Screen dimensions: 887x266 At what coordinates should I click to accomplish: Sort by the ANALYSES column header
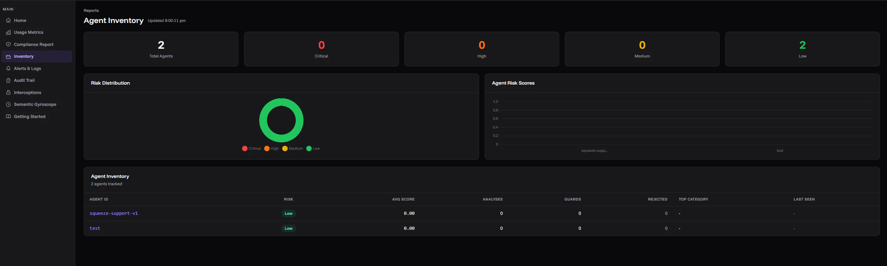493,199
